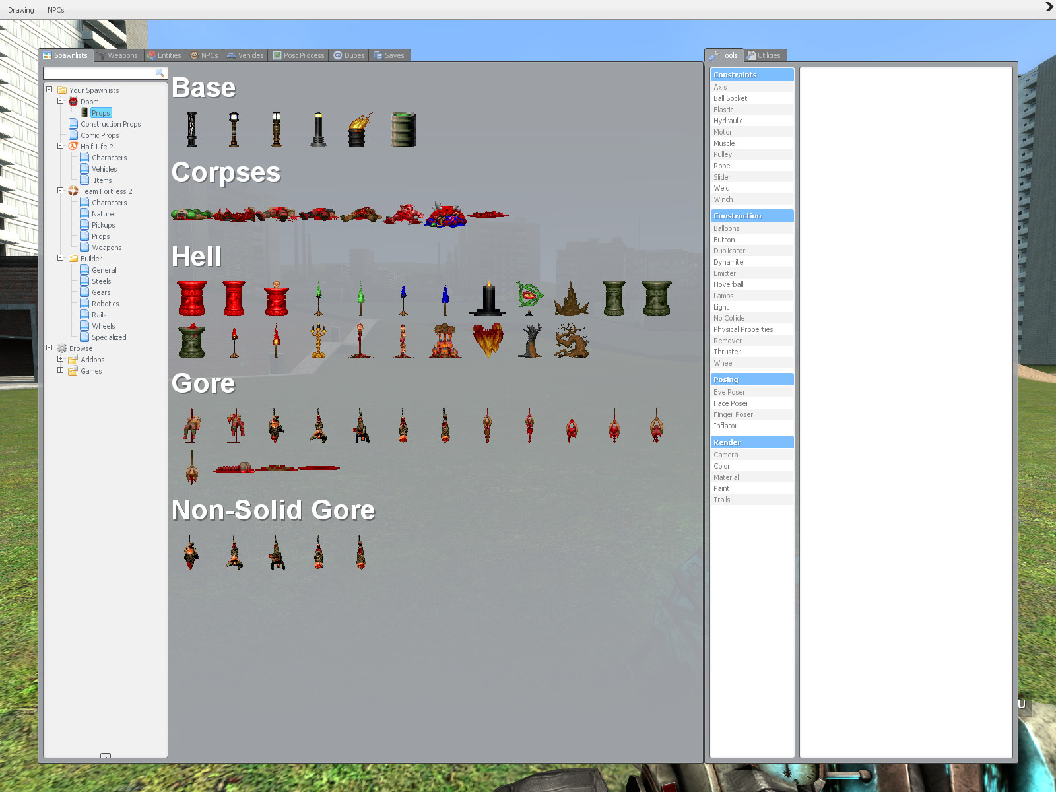
Task: Click the Constraints category header
Action: tap(752, 75)
